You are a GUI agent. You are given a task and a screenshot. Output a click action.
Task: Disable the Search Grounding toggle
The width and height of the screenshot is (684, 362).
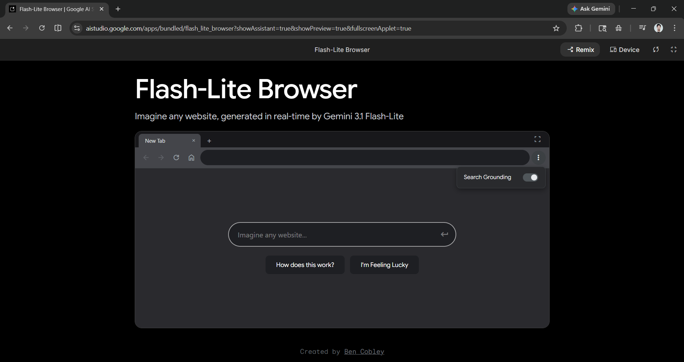(x=530, y=177)
